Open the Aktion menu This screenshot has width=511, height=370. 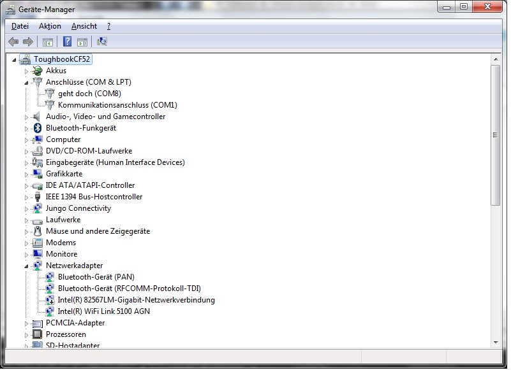click(50, 26)
